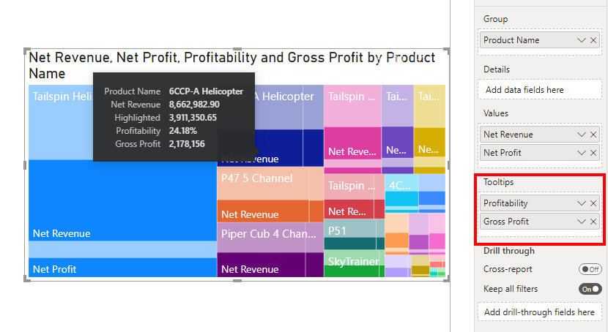Remove Net Profit field from Values

[593, 153]
